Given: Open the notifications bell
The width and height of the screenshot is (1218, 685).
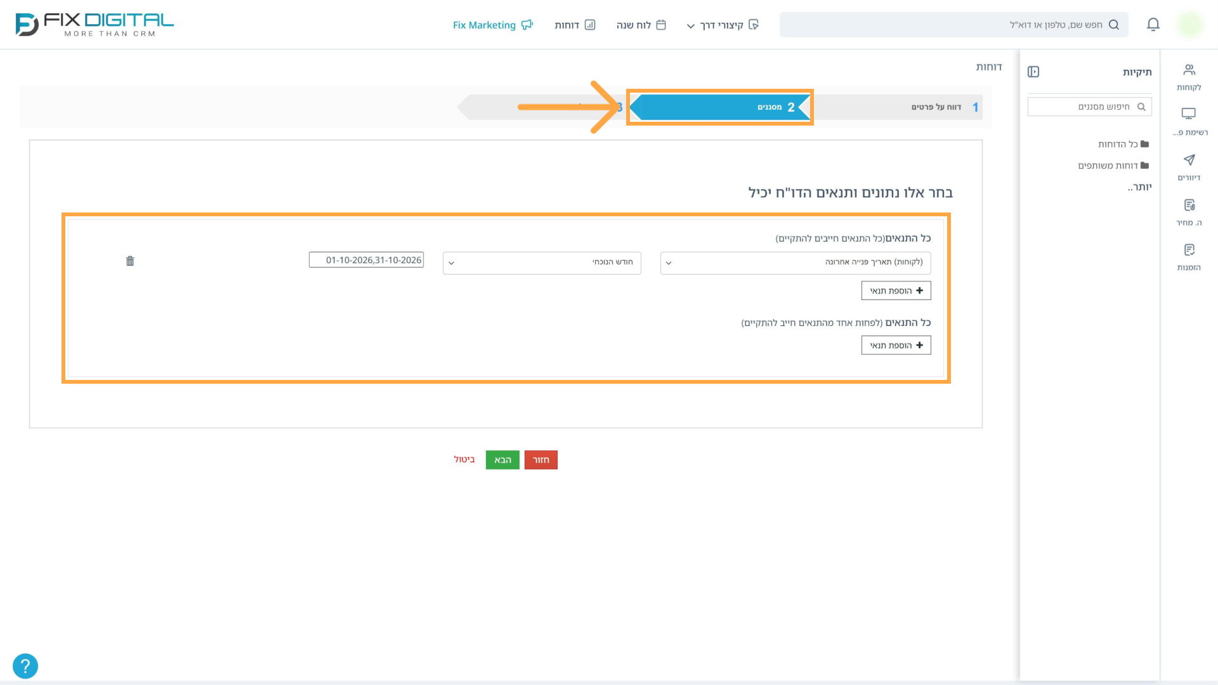Looking at the screenshot, I should coord(1153,25).
